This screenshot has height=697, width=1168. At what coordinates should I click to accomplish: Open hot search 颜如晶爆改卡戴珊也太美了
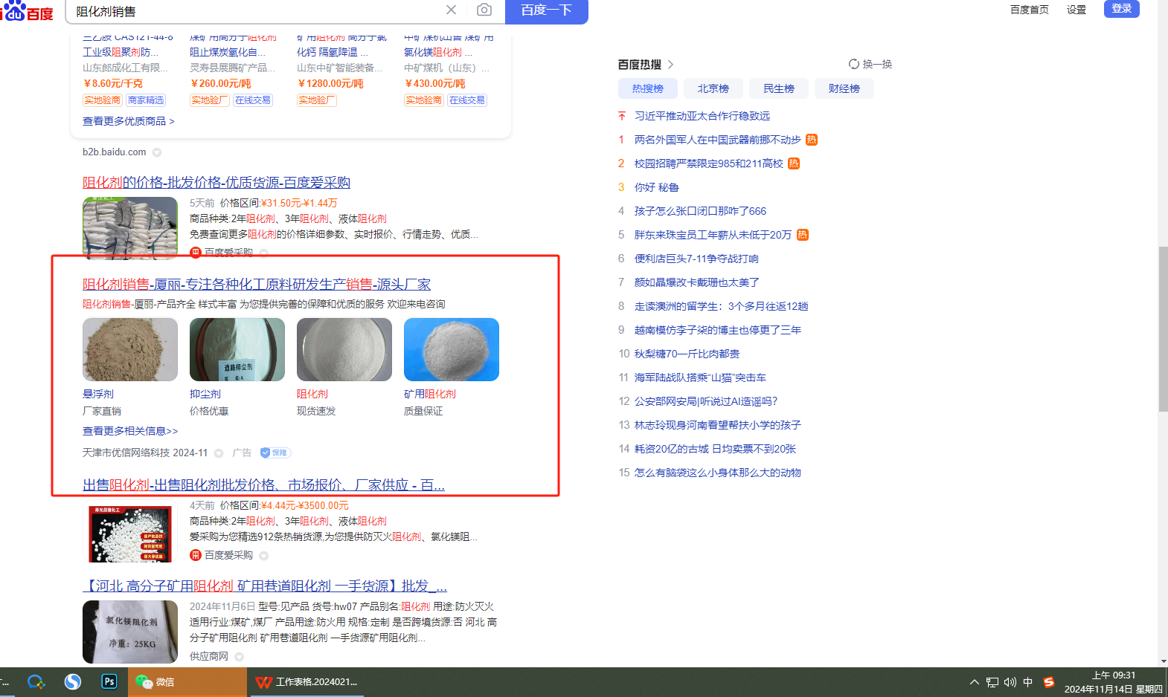[x=697, y=282]
